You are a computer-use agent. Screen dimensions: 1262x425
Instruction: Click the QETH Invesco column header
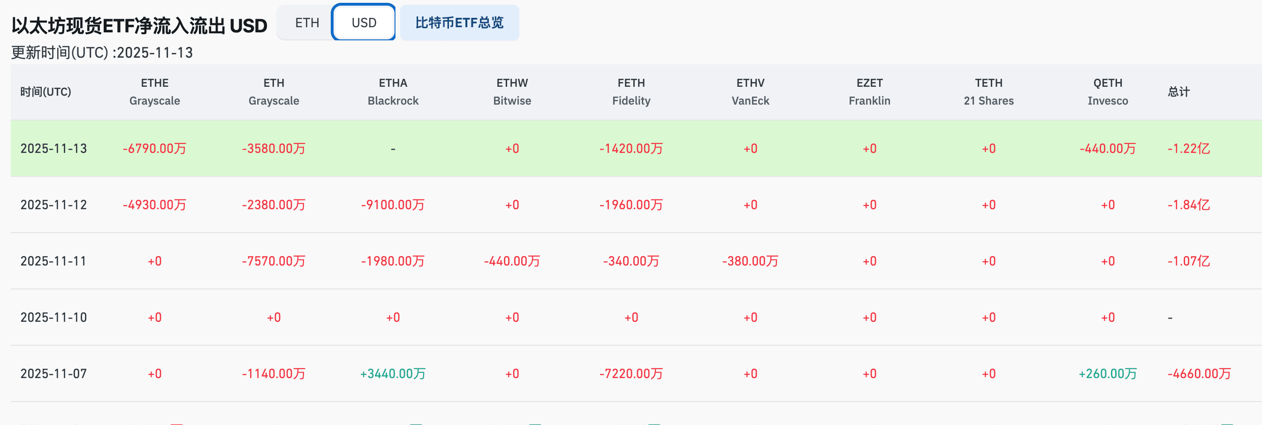click(1107, 92)
